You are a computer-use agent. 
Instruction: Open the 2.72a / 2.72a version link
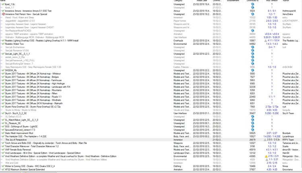pyautogui.click(x=272, y=106)
